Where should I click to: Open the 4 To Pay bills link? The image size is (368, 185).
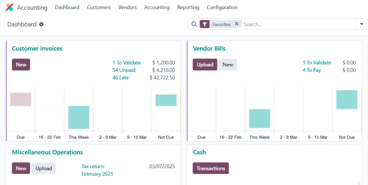(312, 70)
